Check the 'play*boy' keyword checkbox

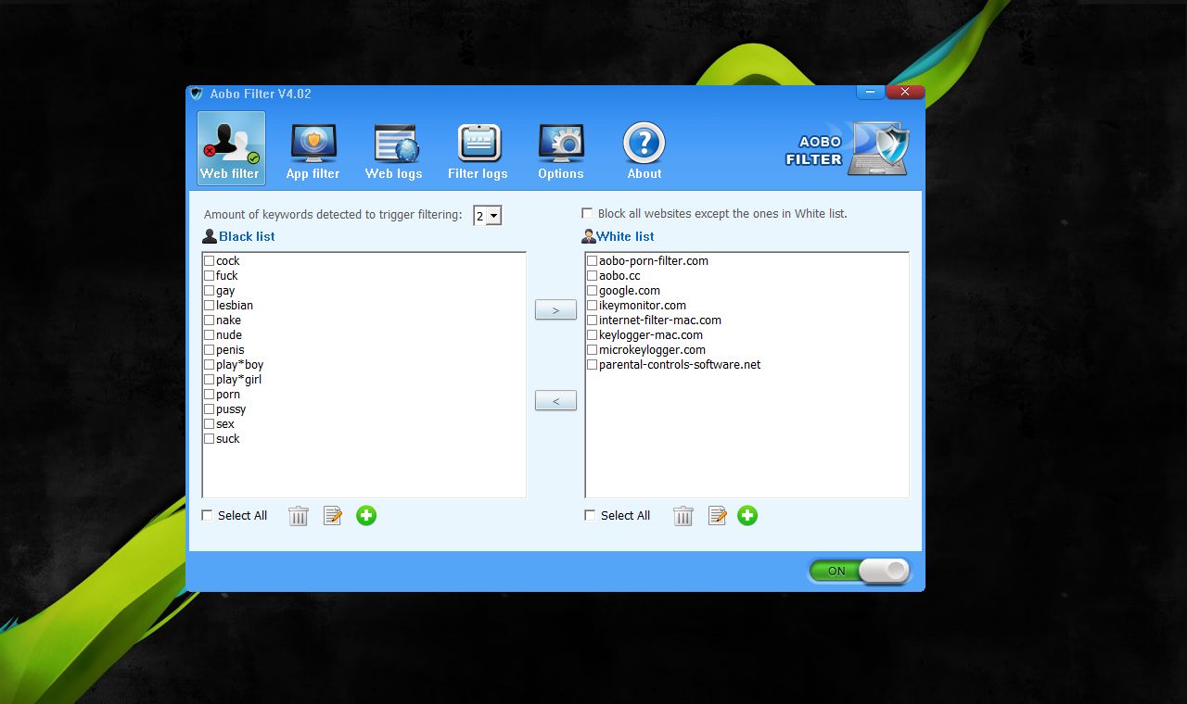click(210, 365)
